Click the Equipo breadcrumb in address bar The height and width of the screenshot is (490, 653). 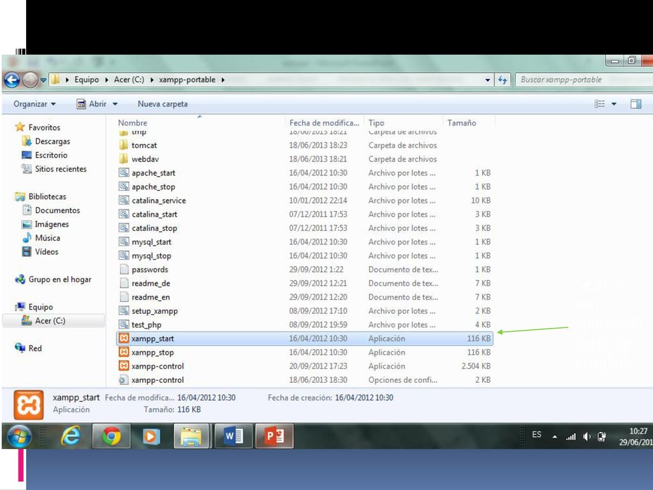click(87, 80)
